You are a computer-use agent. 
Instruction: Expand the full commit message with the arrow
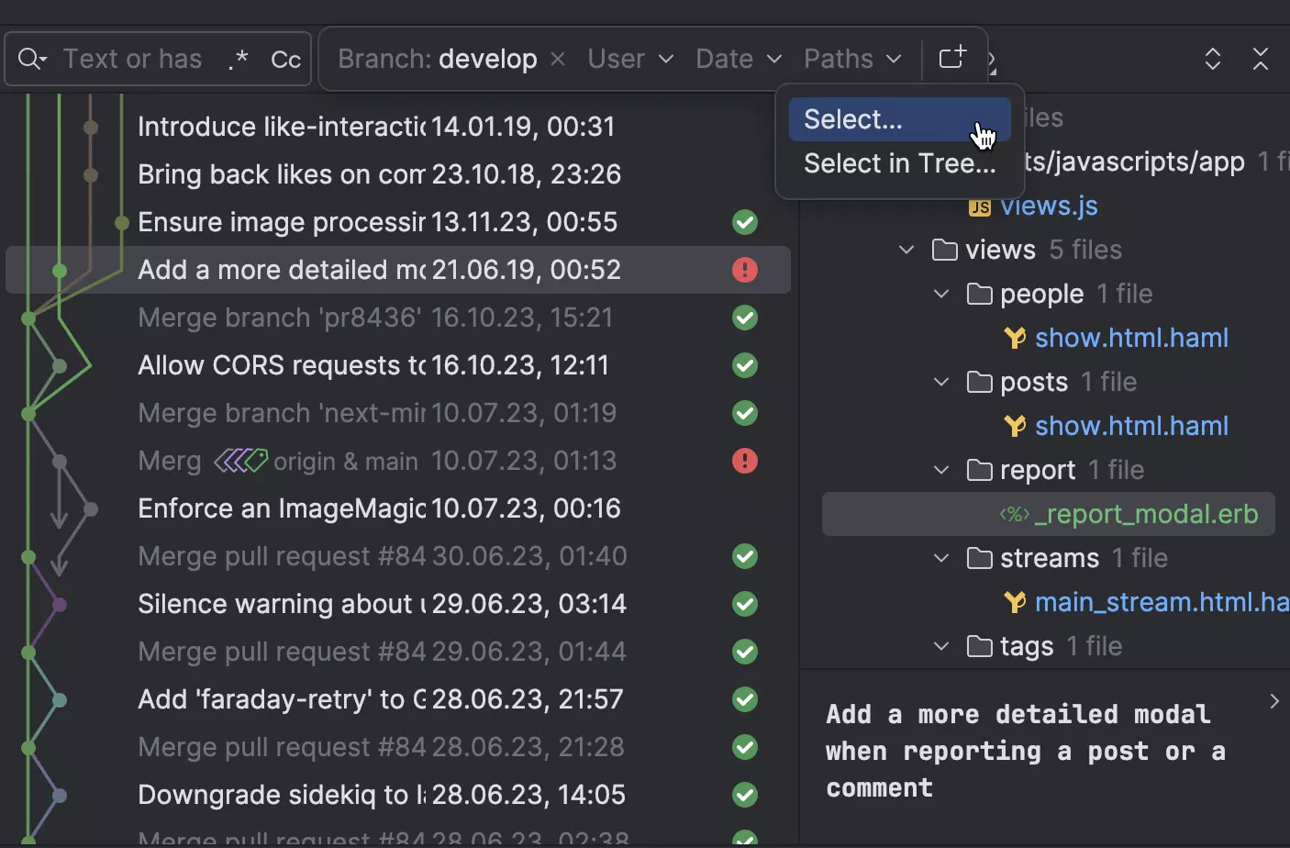1273,701
